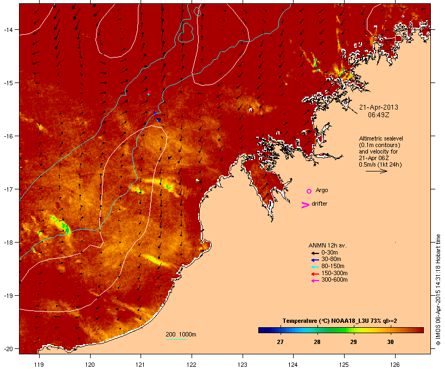Click the colorbar near 30 degrees
The height and width of the screenshot is (369, 445).
[391, 330]
